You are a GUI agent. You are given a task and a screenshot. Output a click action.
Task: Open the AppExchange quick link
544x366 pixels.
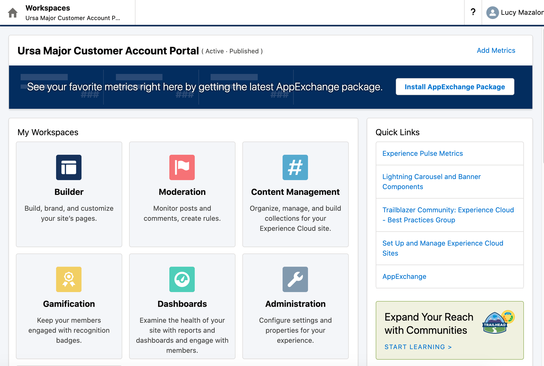pos(404,276)
